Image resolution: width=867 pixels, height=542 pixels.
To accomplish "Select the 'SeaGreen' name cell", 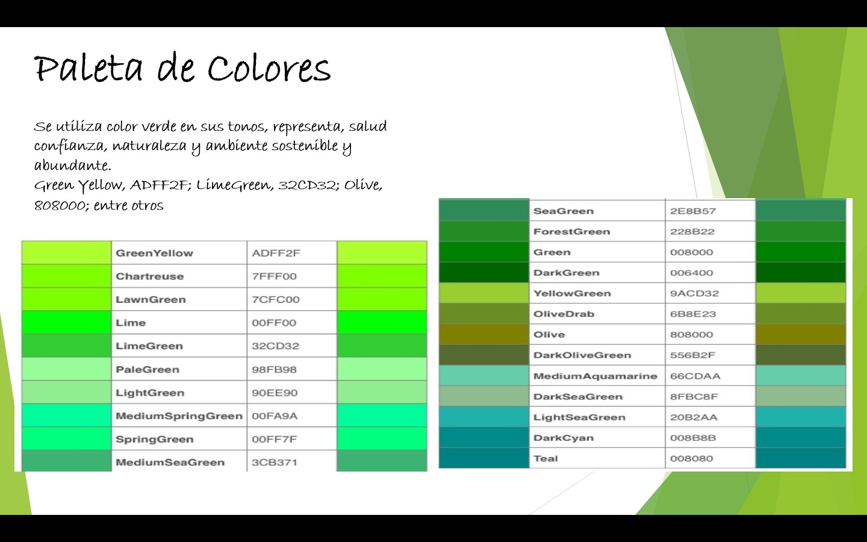I will click(x=597, y=211).
